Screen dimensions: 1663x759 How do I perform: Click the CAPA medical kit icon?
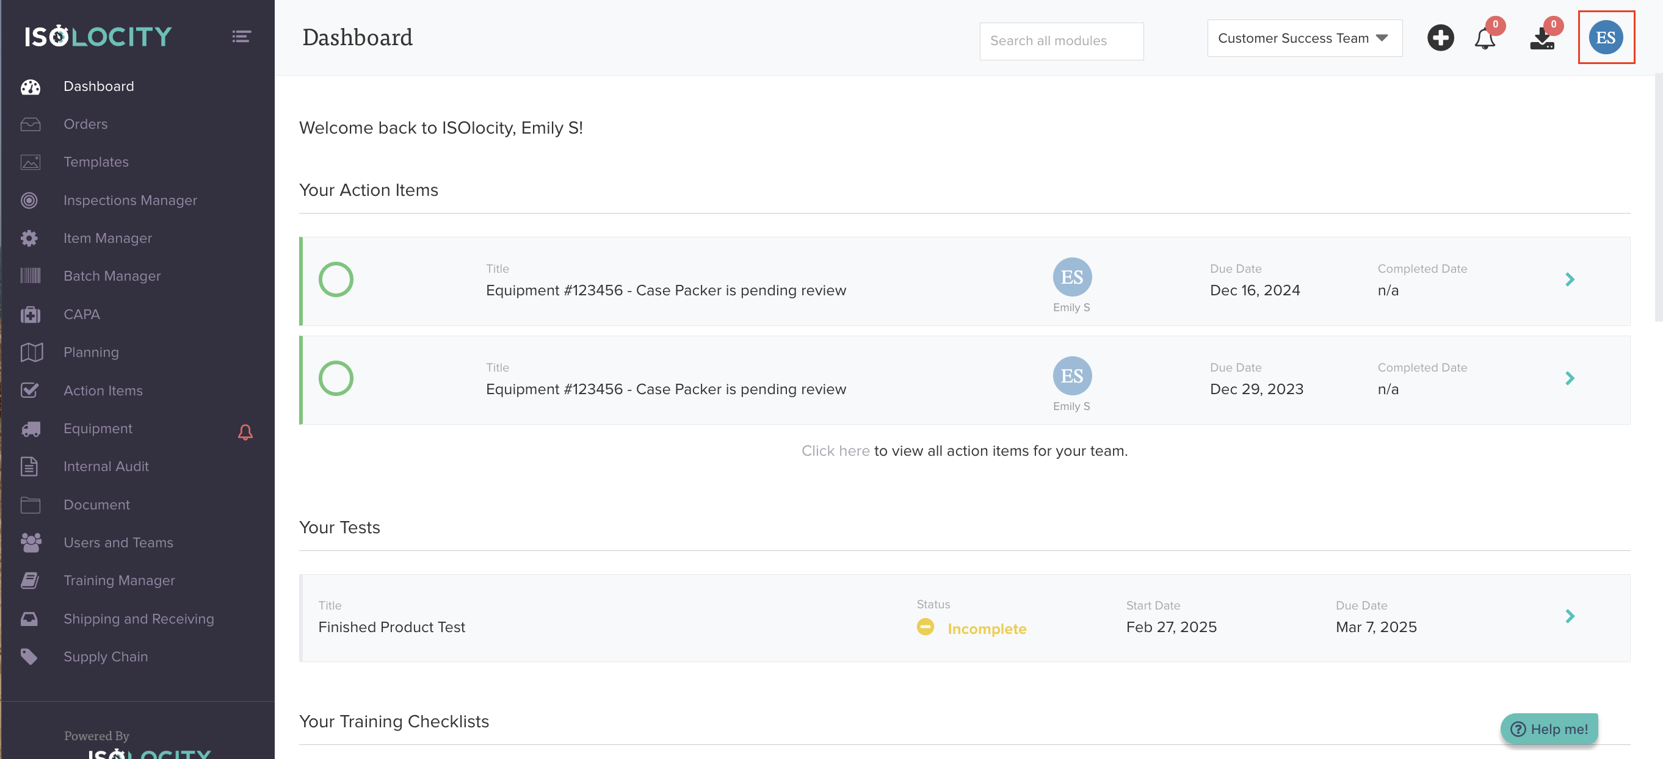point(30,314)
